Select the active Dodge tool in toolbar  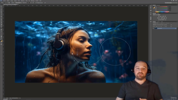click(1, 27)
